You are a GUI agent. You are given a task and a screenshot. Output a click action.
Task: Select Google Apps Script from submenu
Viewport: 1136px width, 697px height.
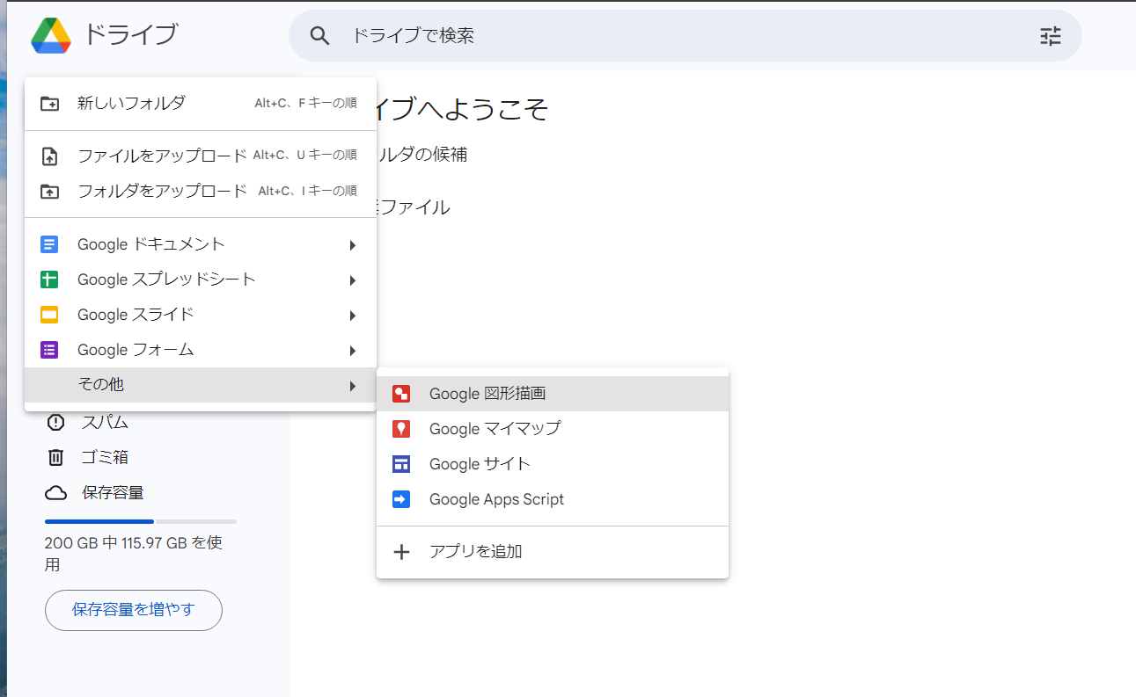(x=553, y=499)
